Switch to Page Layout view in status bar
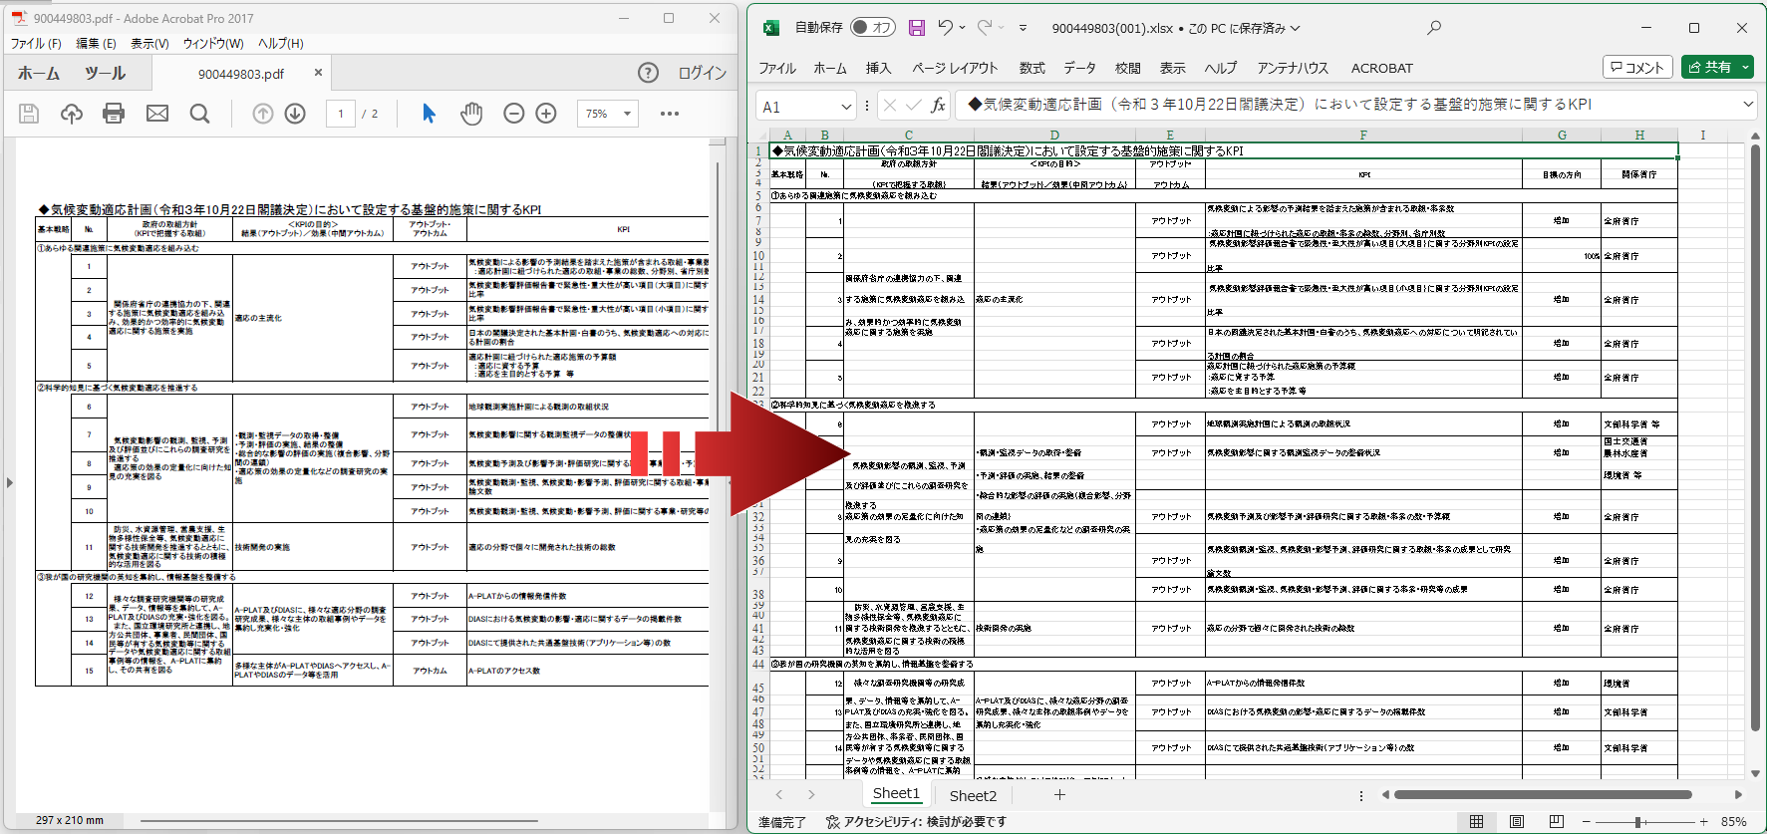Screen dimensions: 1767x834 [1516, 822]
